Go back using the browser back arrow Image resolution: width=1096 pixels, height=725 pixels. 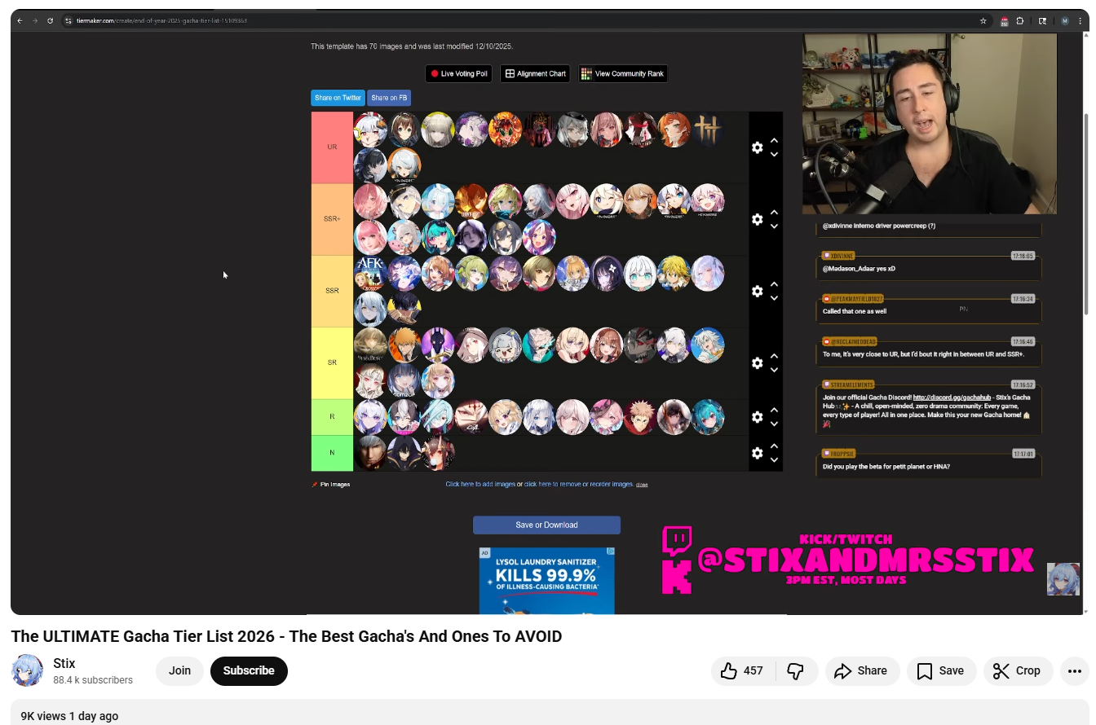(20, 20)
